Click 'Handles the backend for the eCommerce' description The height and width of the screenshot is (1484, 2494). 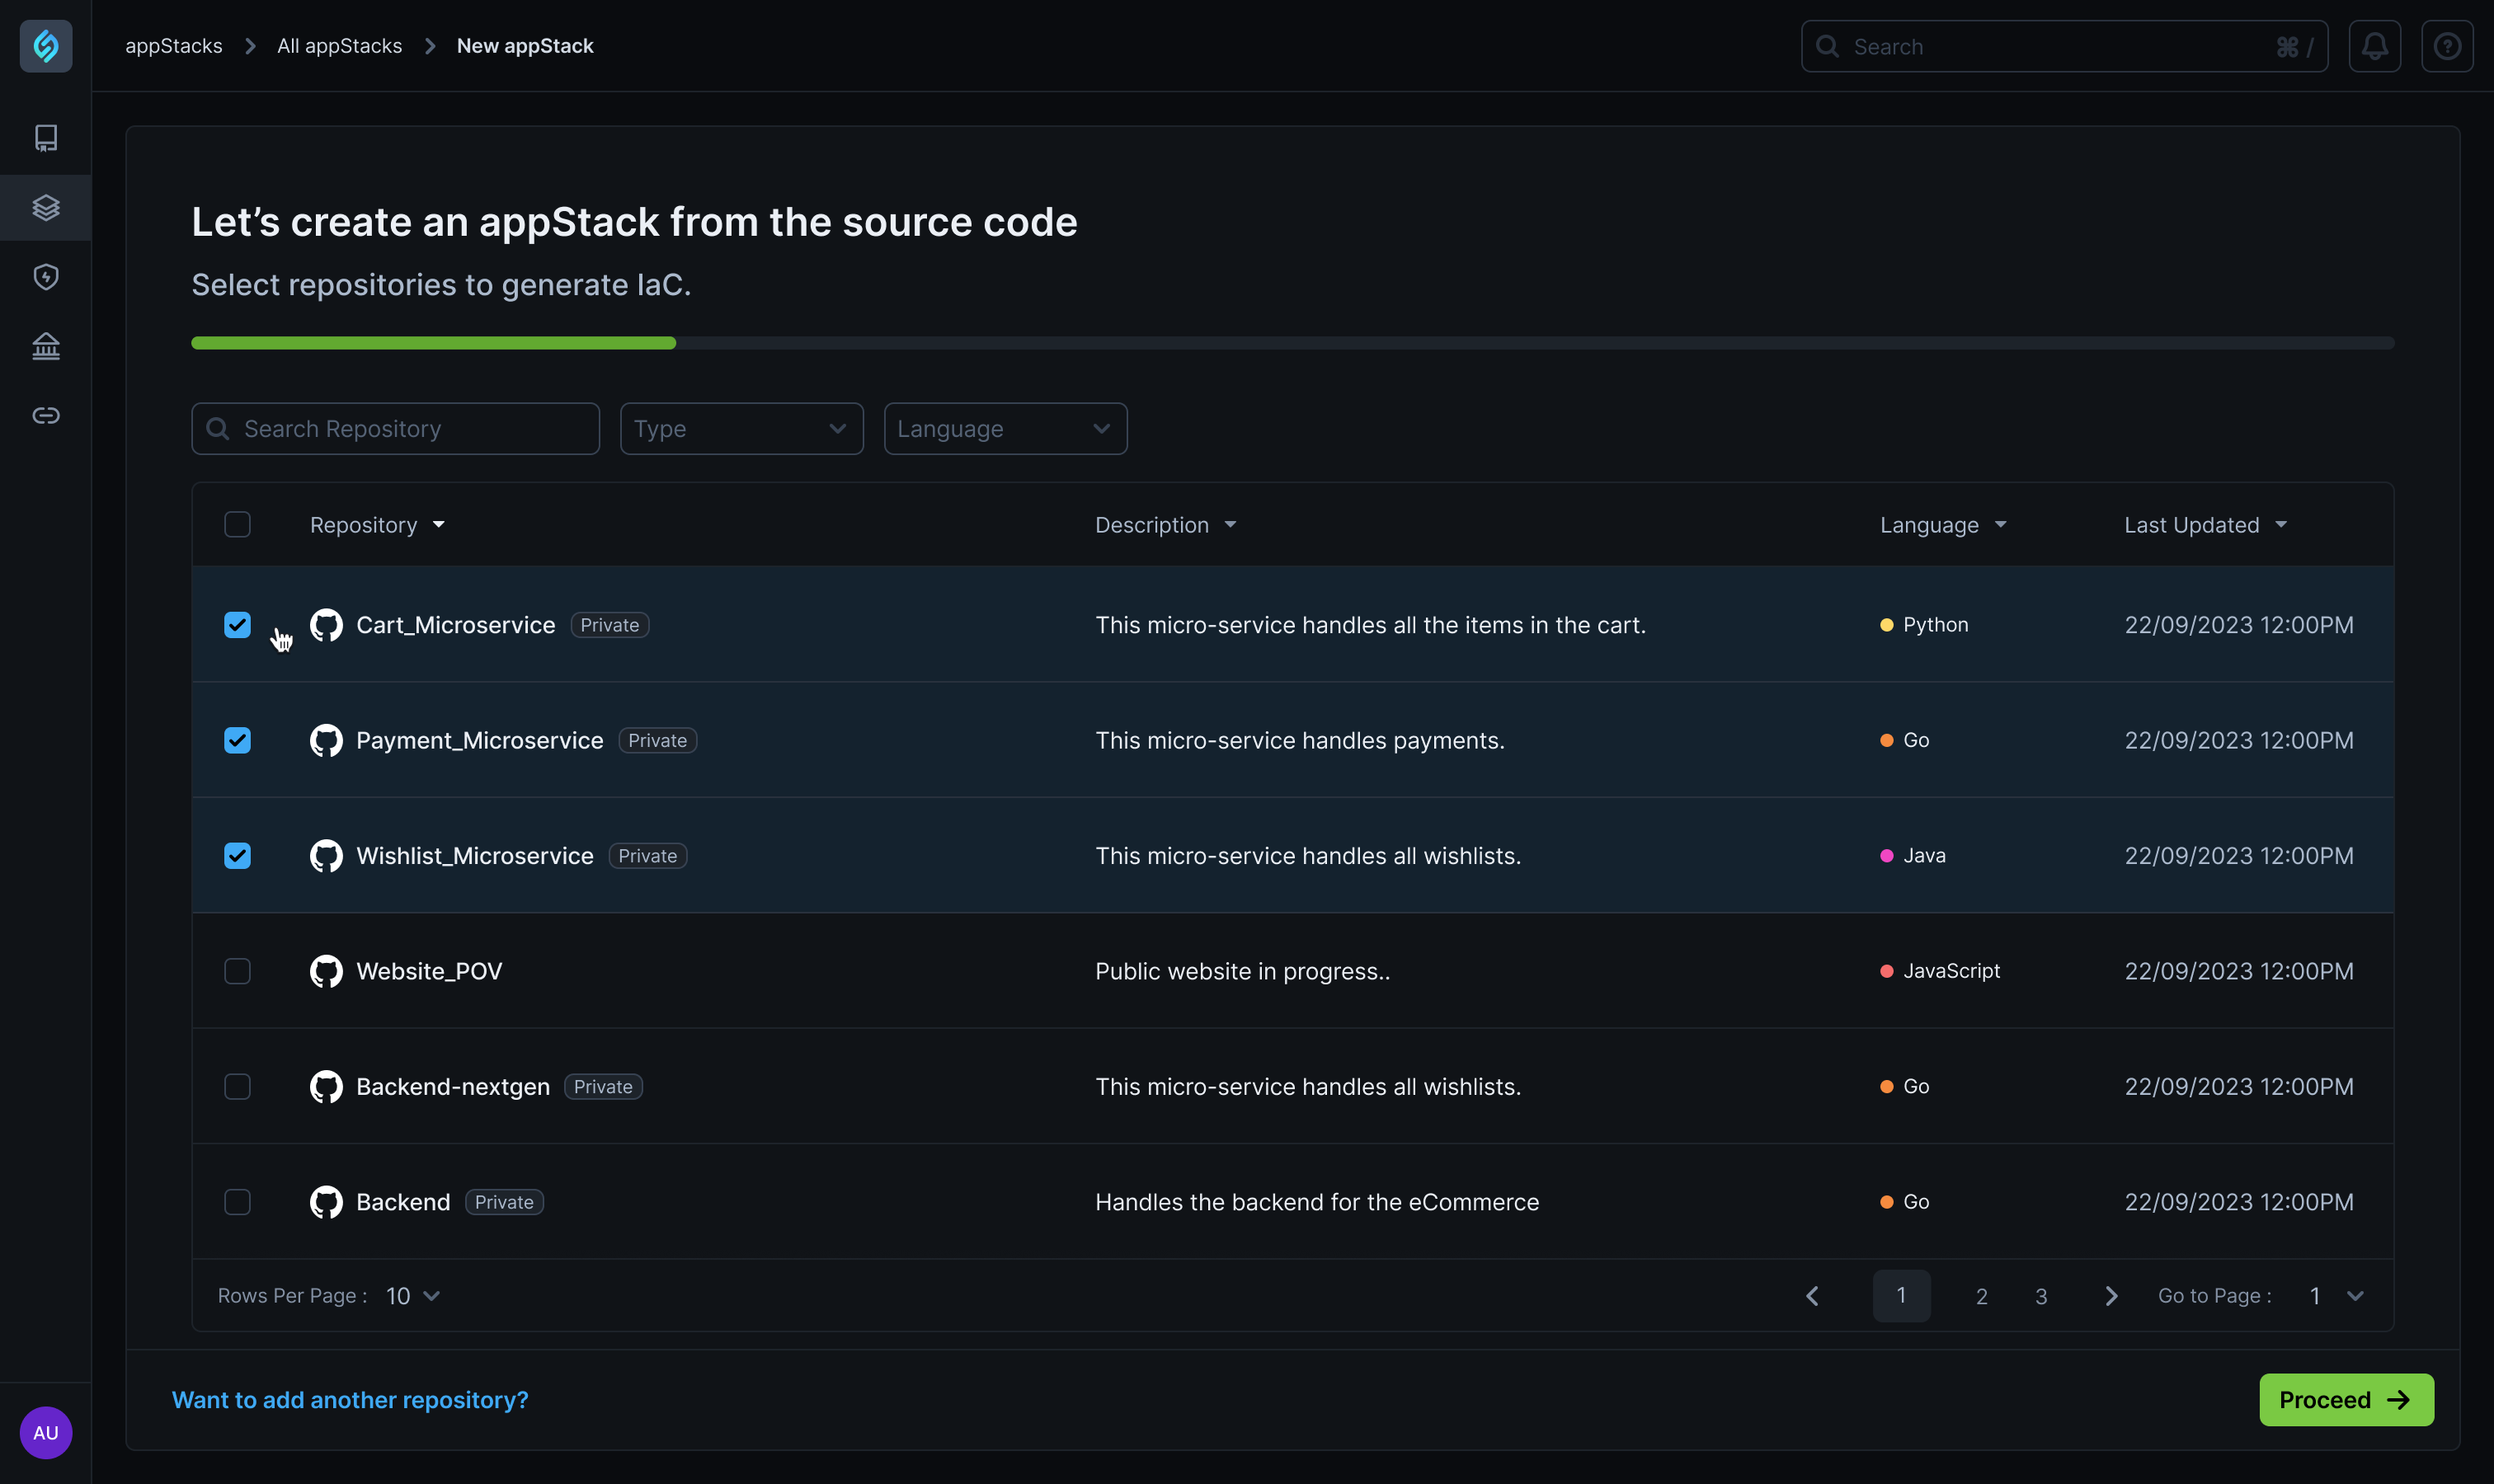click(x=1316, y=1202)
